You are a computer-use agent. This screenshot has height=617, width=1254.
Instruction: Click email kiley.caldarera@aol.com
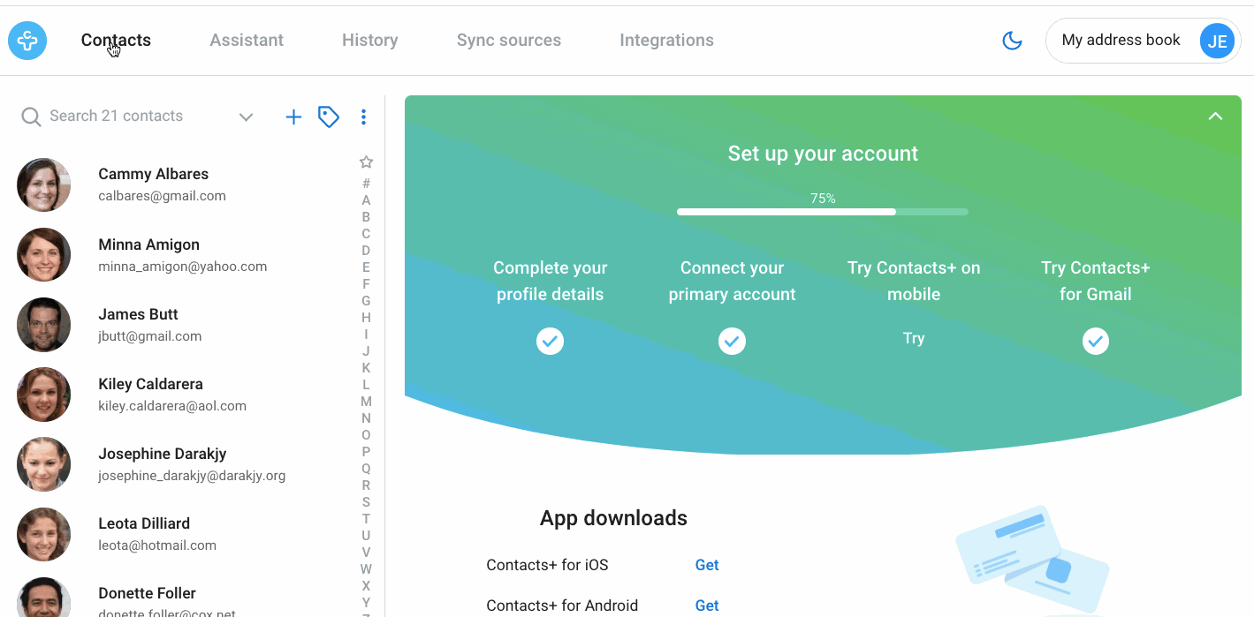tap(172, 405)
